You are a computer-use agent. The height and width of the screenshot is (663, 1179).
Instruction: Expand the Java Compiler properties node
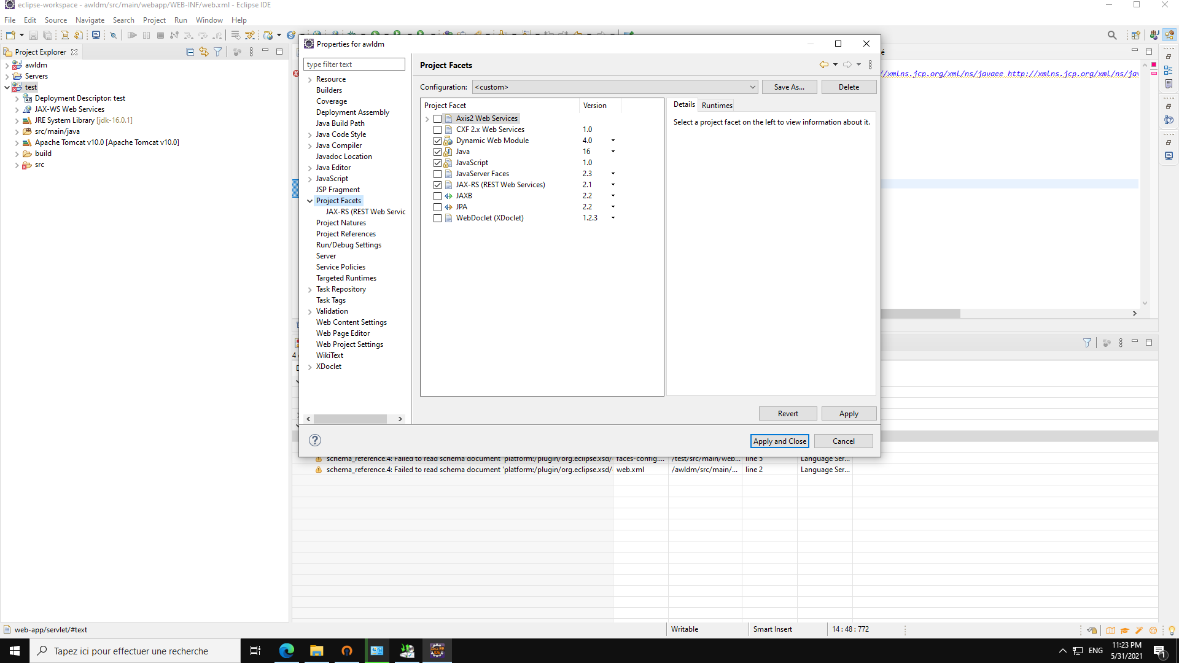[x=309, y=145]
